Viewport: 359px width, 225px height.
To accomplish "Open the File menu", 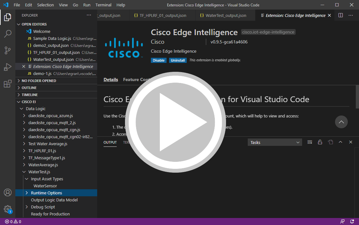I will [17, 5].
